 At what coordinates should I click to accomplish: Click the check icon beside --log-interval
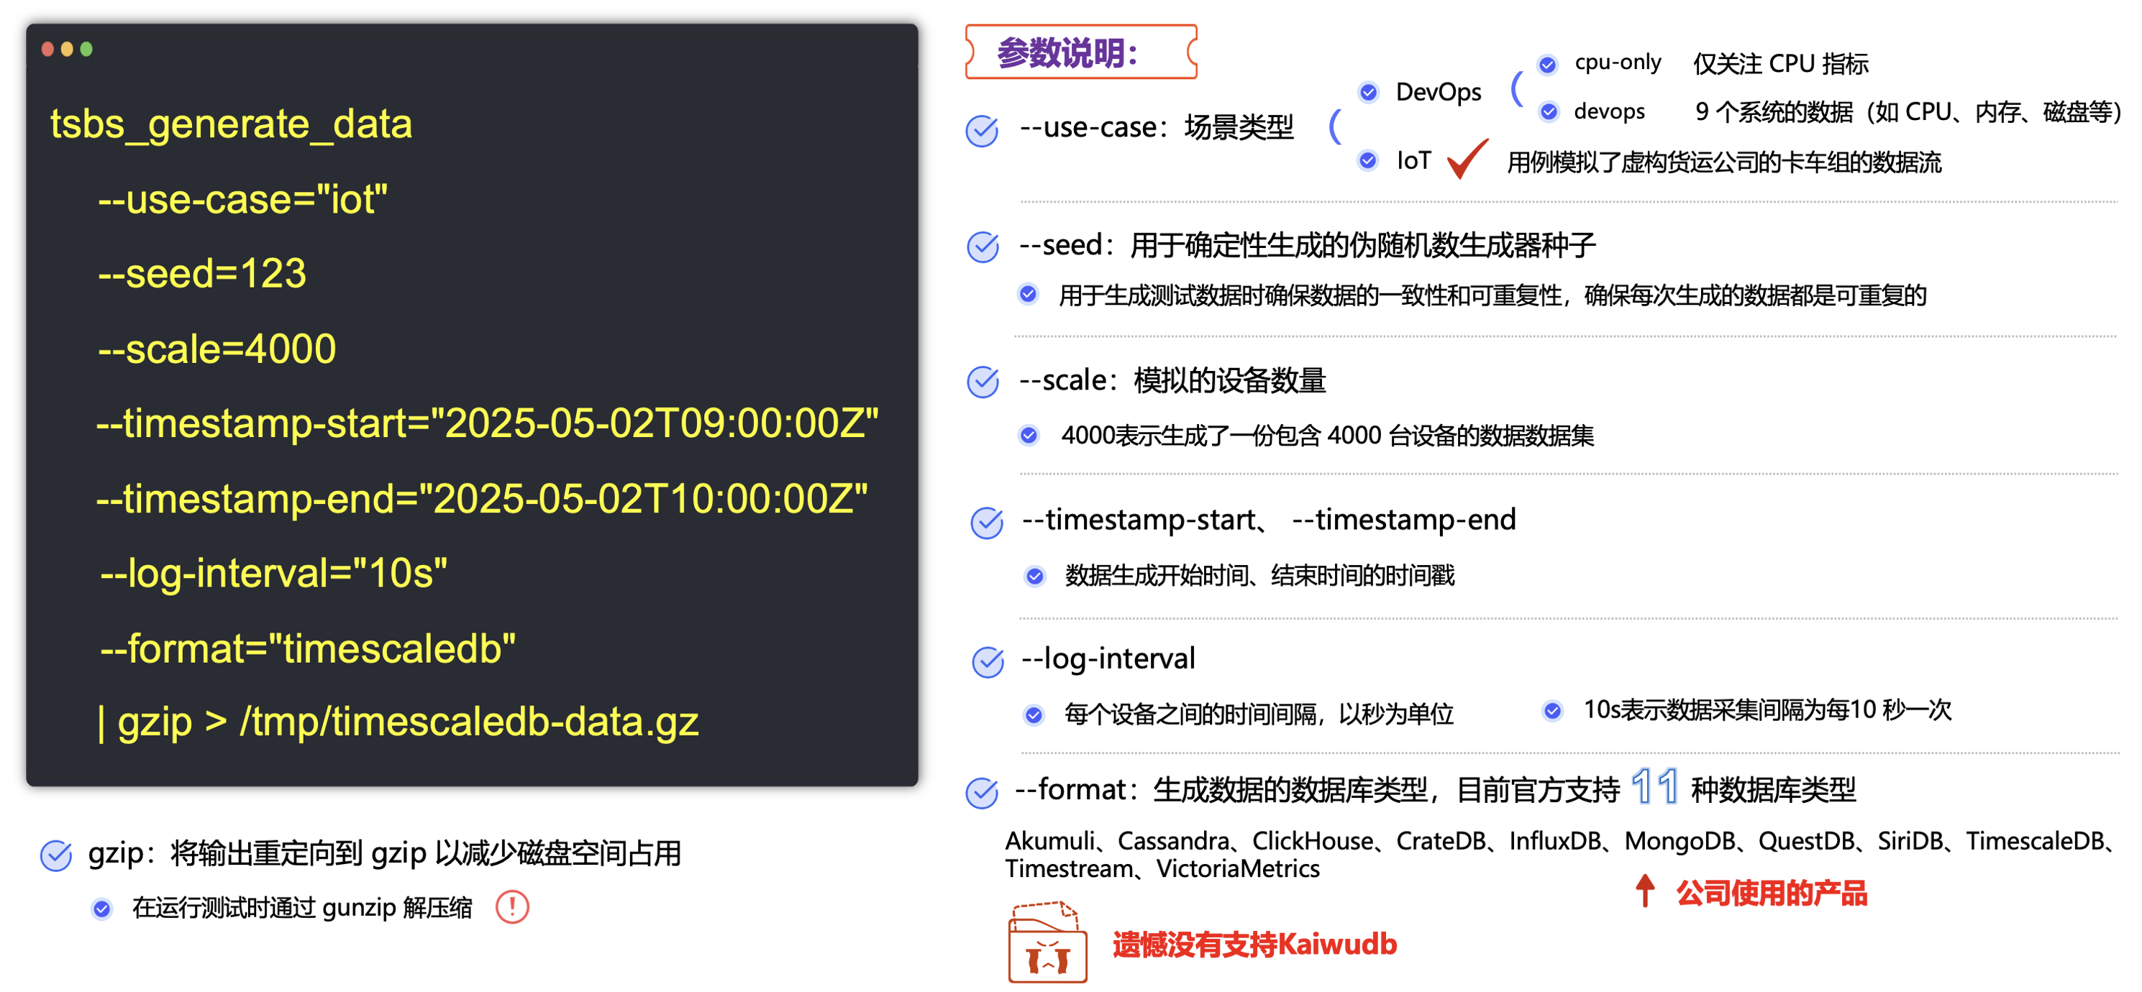(988, 661)
